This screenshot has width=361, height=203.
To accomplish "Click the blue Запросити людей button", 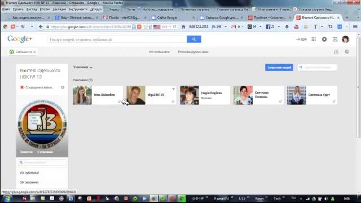I will coord(279,68).
